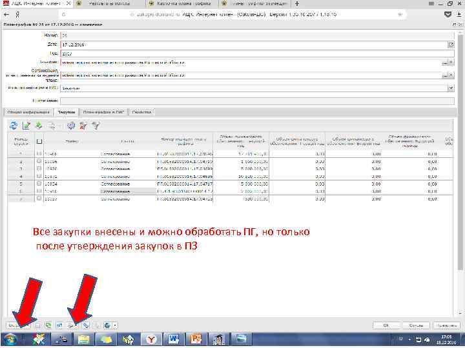Open Microsoft Word from the taskbar
This screenshot has width=465, height=348.
pos(174,340)
